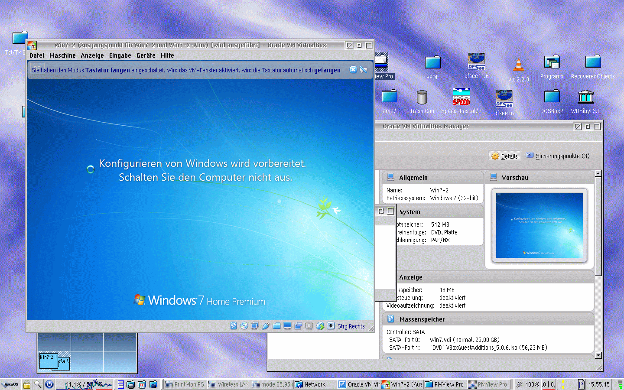Open the vlc 2.2.3 desktop icon
624x390 pixels.
518,70
